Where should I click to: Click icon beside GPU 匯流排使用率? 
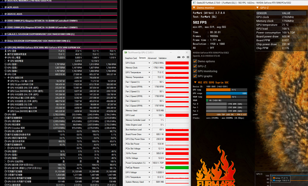[x=5, y=141]
